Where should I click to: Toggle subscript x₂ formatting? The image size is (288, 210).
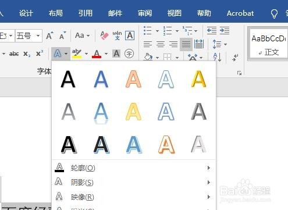[27, 54]
